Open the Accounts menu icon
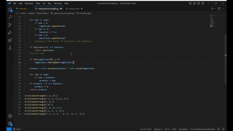 [10, 116]
